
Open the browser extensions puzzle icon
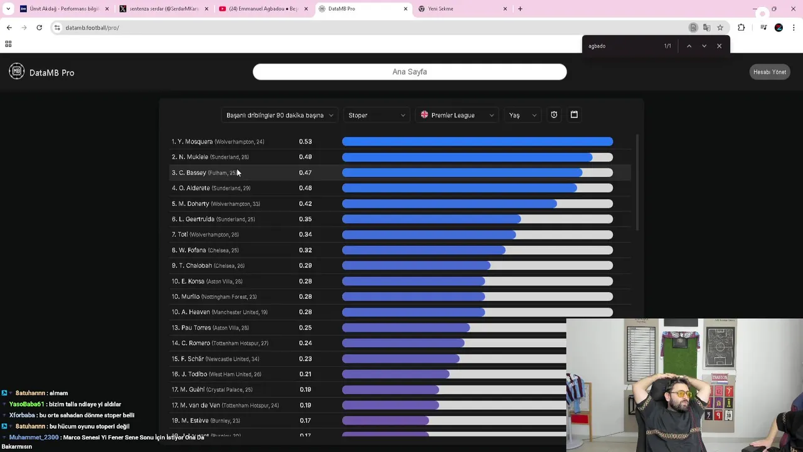point(742,28)
